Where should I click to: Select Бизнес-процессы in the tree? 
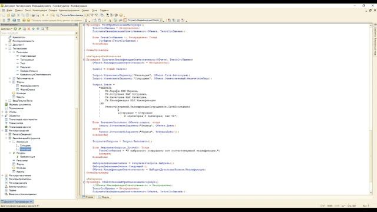18,187
